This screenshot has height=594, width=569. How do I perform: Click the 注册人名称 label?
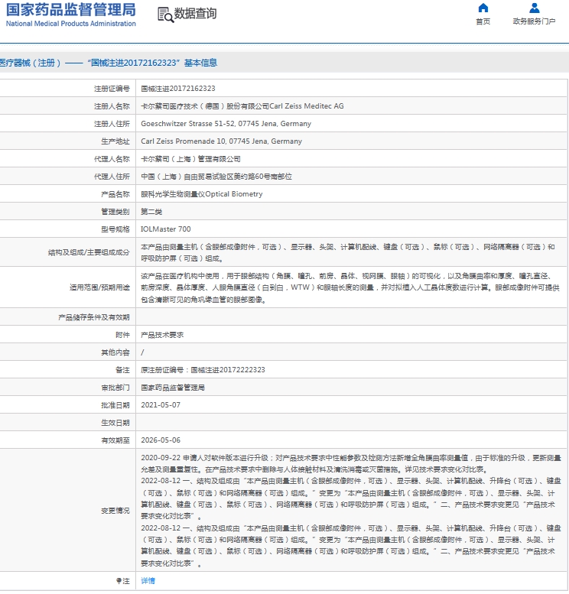pos(112,106)
